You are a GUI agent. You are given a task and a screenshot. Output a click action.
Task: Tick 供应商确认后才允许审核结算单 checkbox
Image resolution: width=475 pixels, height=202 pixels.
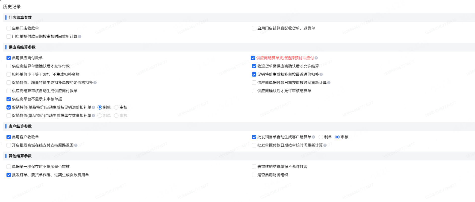[x=254, y=91]
